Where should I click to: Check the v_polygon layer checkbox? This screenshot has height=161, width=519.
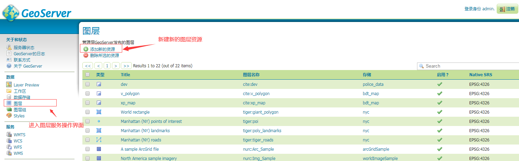88,93
